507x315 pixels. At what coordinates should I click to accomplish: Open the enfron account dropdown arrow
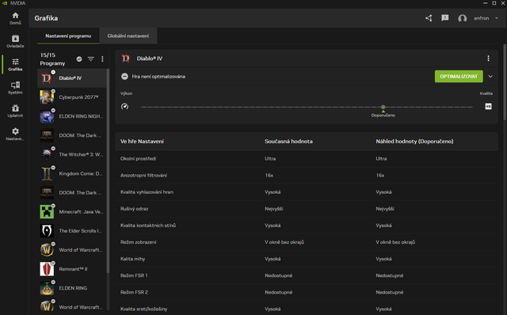click(497, 18)
